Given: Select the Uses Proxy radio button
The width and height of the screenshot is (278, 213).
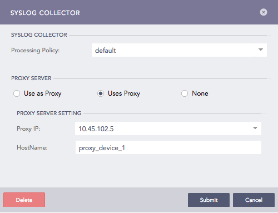Looking at the screenshot, I should pos(101,93).
